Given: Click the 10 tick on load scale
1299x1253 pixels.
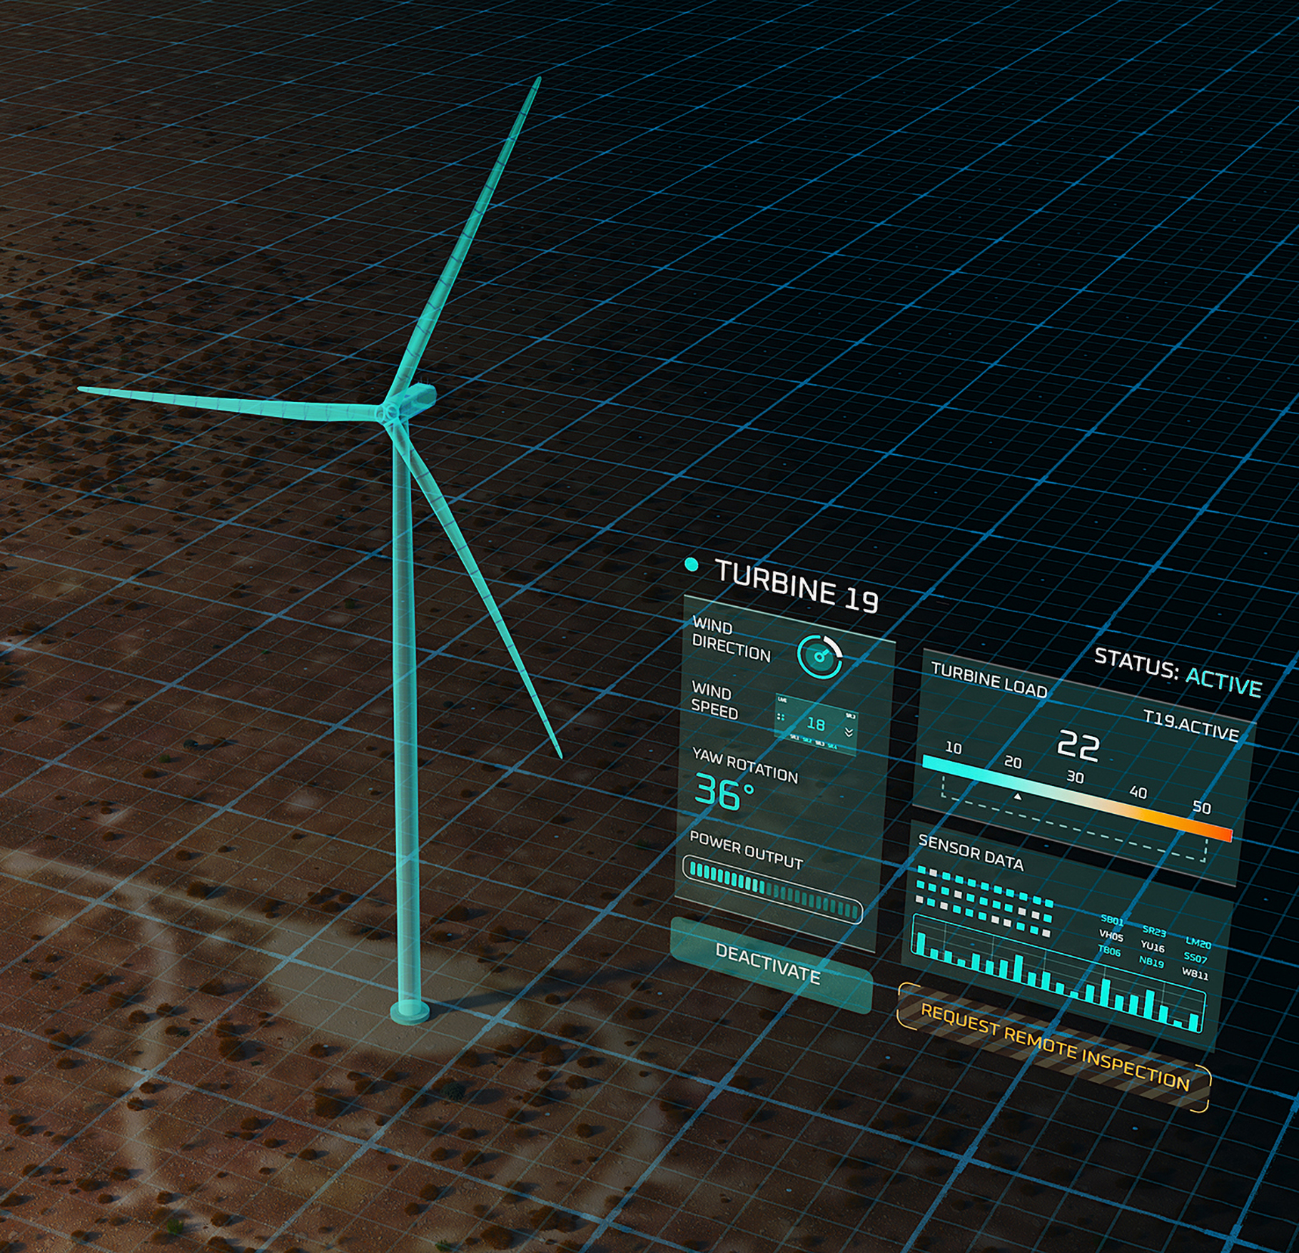Looking at the screenshot, I should [953, 748].
